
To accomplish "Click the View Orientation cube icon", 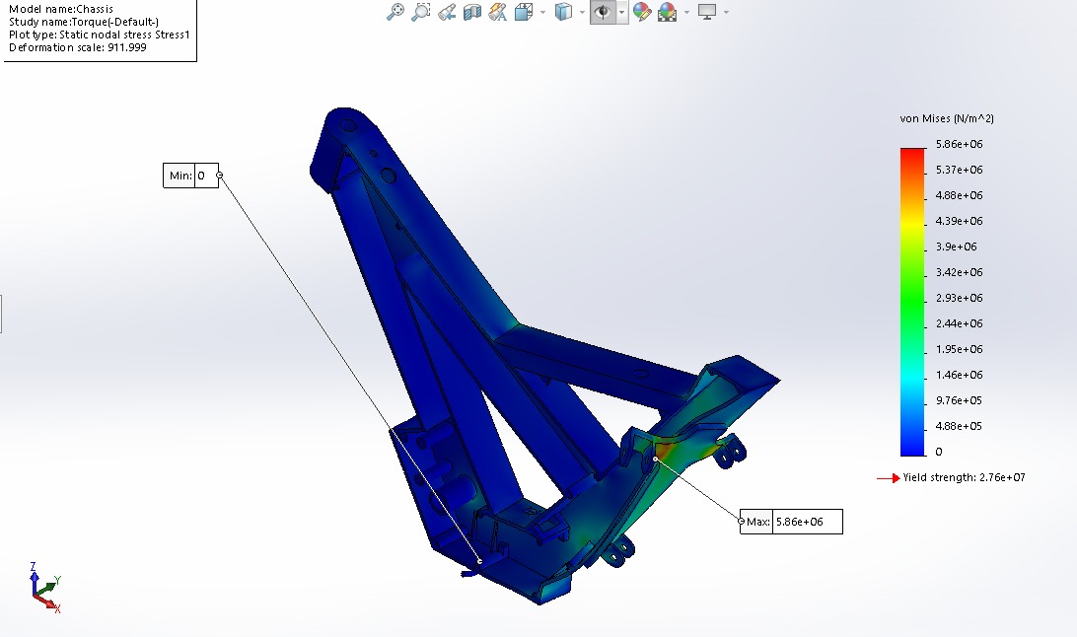I will tap(524, 12).
